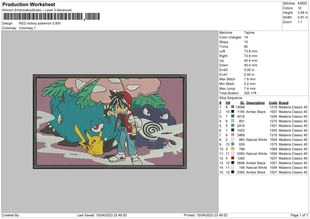Select the yellow swatch in stop row 10
310x219 pixels.
coord(233,149)
